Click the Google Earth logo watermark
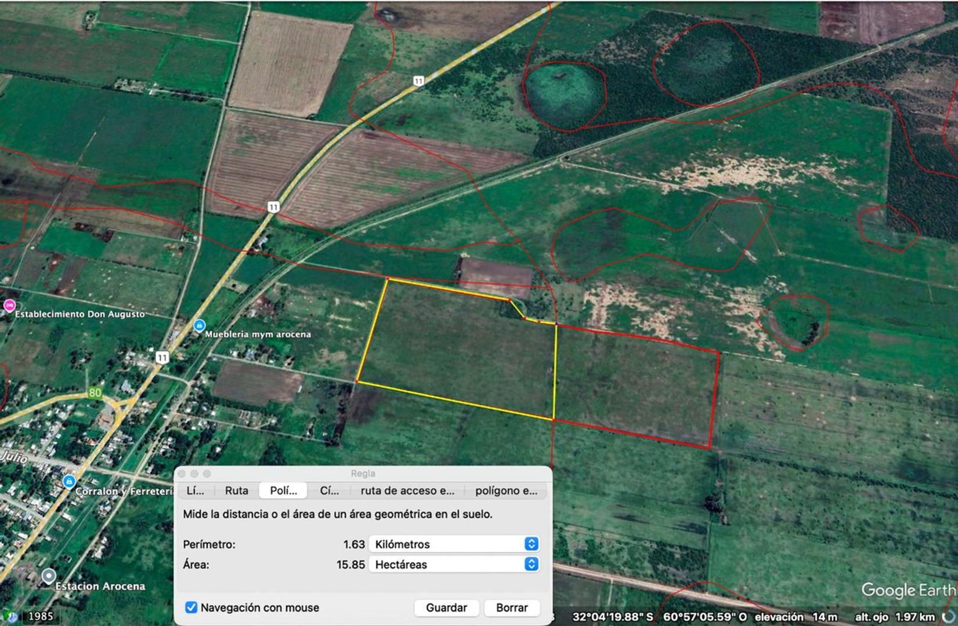This screenshot has height=626, width=958. 908,590
